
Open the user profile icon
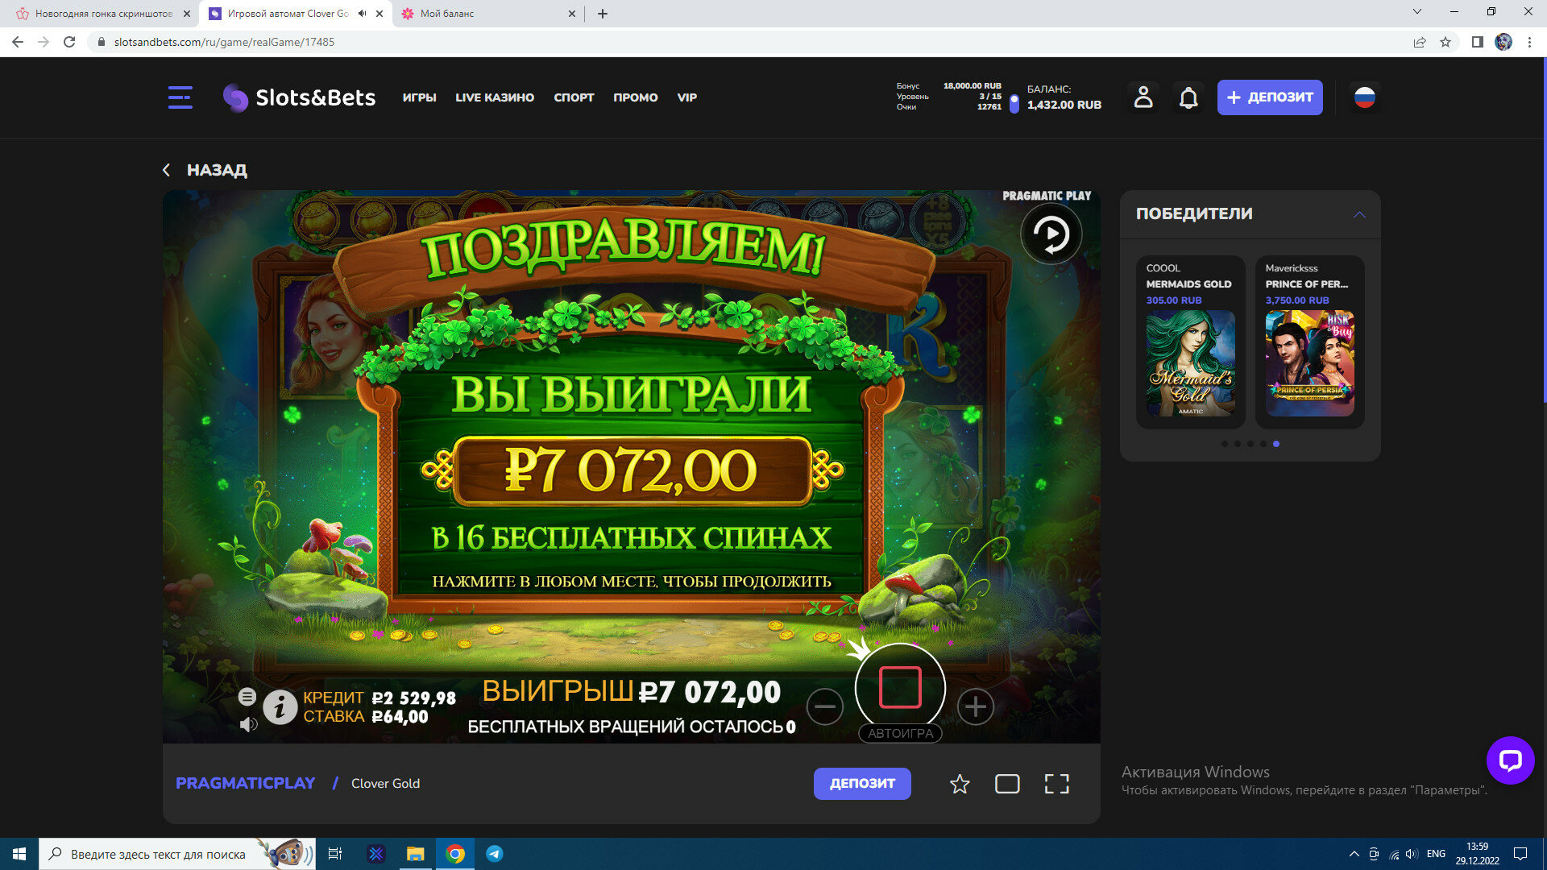click(x=1143, y=97)
